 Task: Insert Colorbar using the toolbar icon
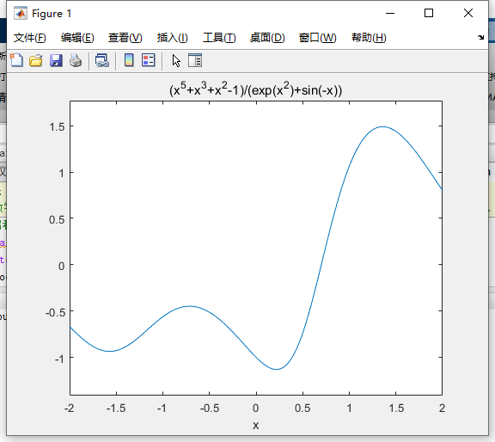pyautogui.click(x=129, y=60)
